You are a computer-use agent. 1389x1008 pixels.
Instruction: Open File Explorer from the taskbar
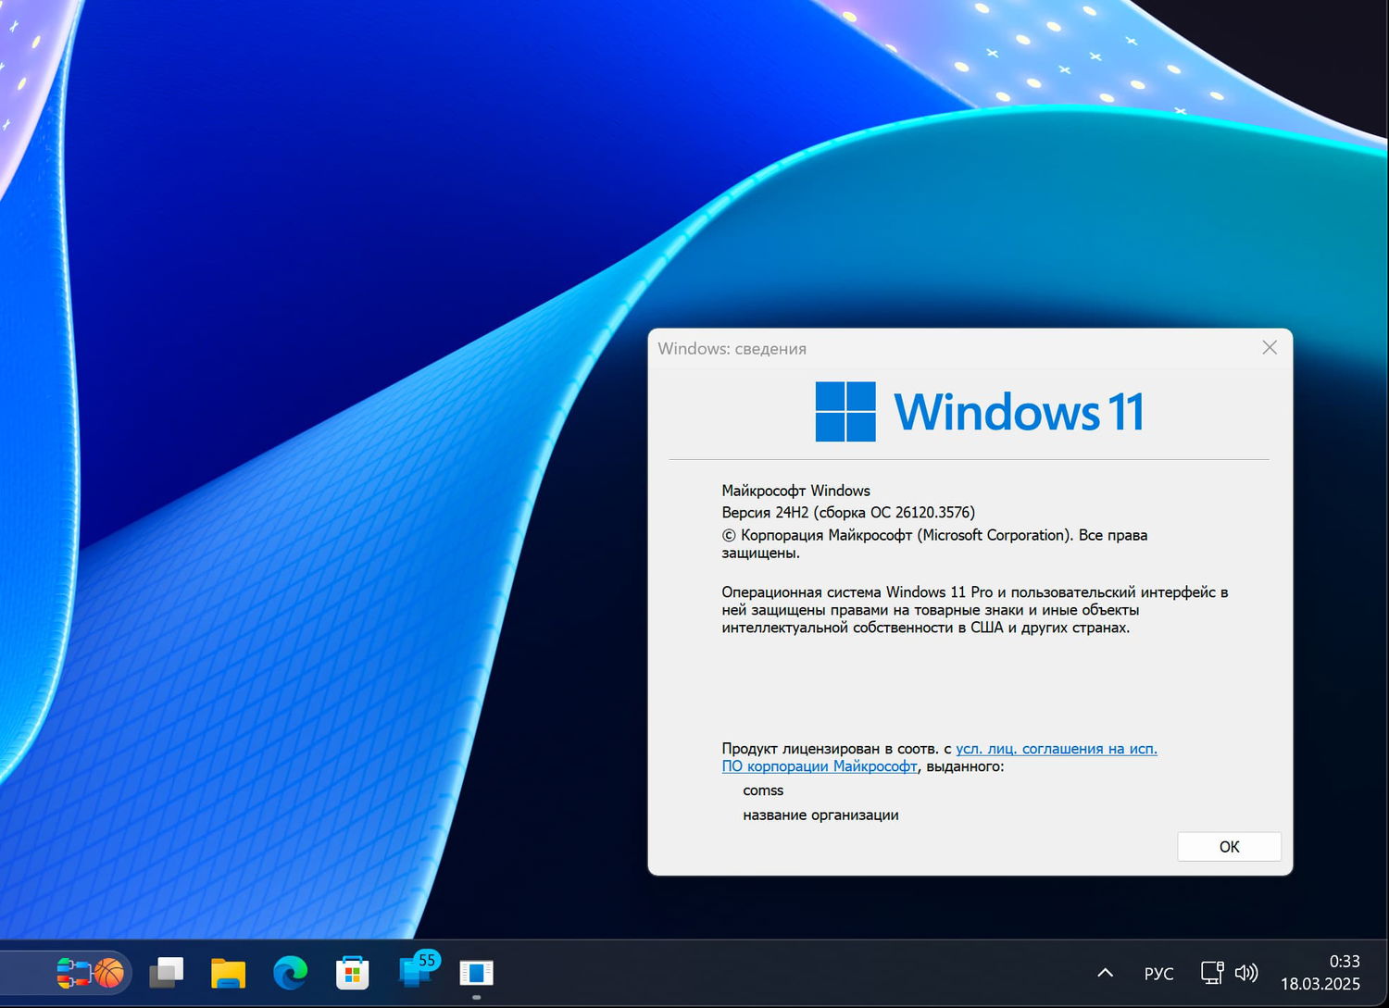point(228,973)
